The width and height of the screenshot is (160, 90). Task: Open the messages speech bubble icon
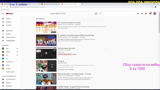click(x=146, y=13)
